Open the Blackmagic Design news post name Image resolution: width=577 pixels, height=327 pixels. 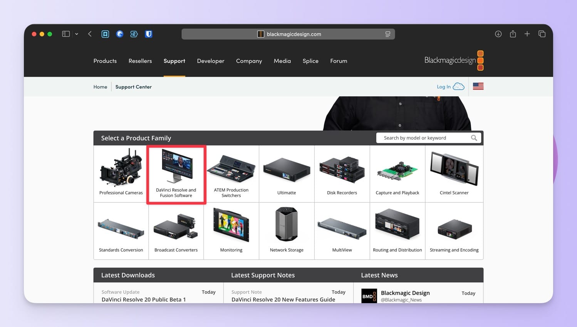coord(405,293)
